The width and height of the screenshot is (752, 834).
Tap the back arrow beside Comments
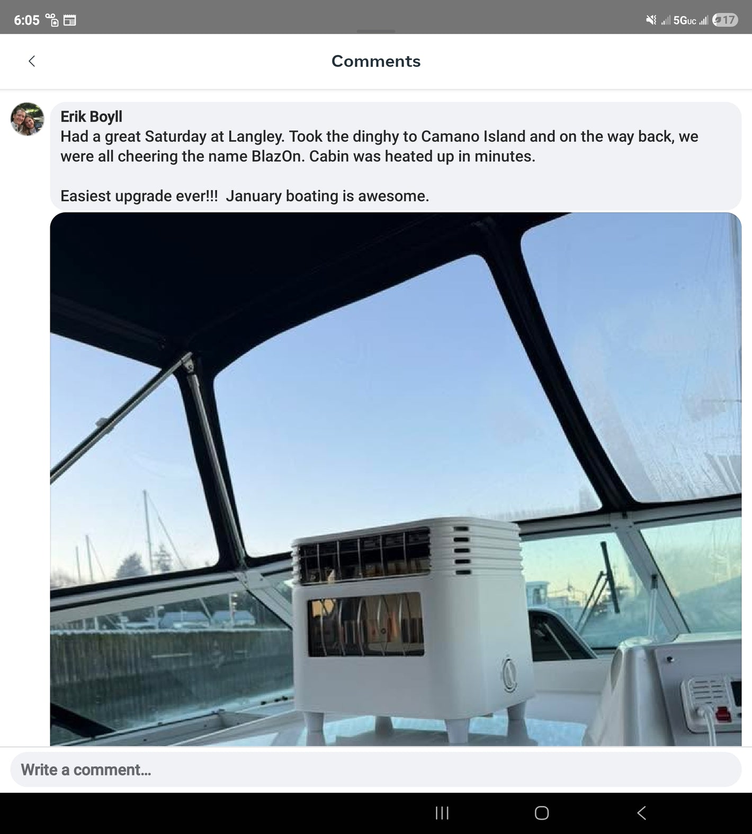(x=32, y=61)
